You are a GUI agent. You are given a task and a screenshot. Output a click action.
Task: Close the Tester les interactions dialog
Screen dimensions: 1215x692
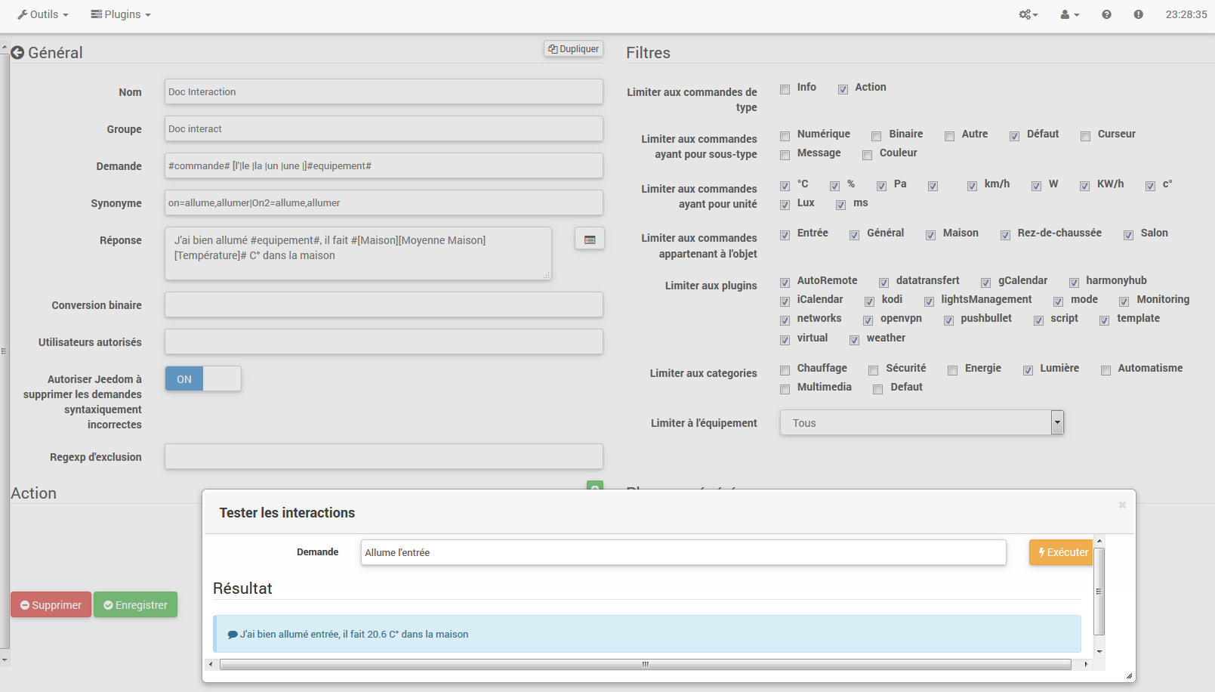1122,505
